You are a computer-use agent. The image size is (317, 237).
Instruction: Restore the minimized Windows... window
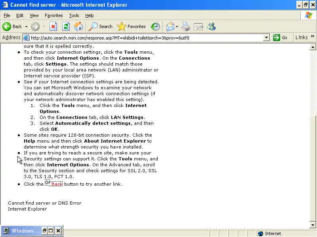pos(44,231)
